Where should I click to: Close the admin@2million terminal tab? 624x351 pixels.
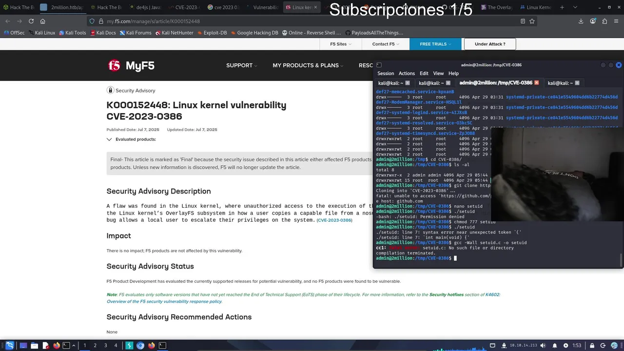click(537, 83)
